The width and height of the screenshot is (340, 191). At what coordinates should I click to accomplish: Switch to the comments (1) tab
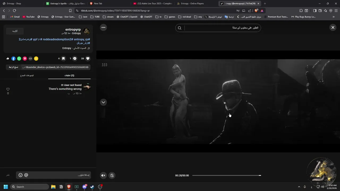(x=69, y=75)
